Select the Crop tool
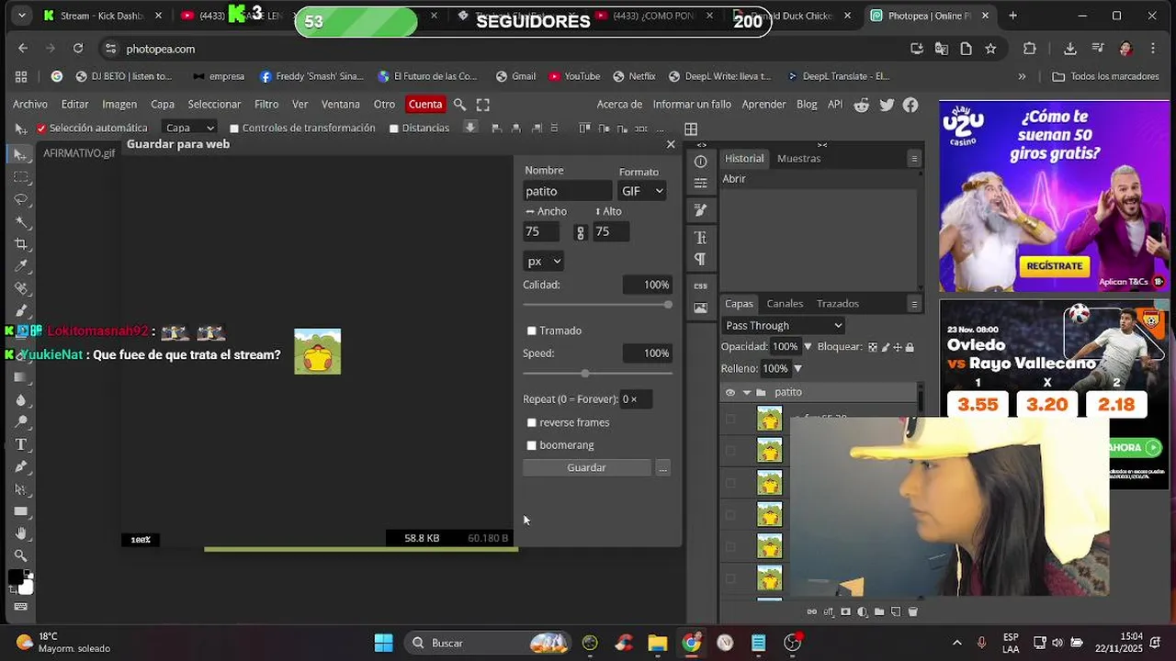 point(21,244)
